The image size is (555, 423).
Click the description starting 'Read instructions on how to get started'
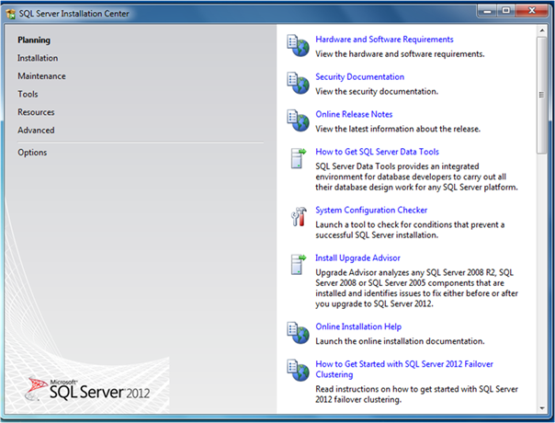tap(416, 394)
